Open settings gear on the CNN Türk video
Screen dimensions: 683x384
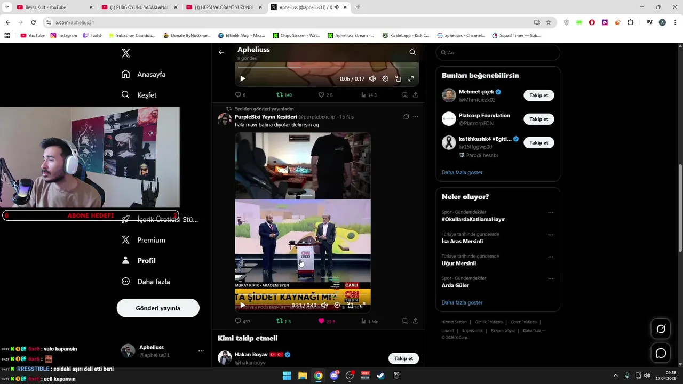tap(337, 306)
